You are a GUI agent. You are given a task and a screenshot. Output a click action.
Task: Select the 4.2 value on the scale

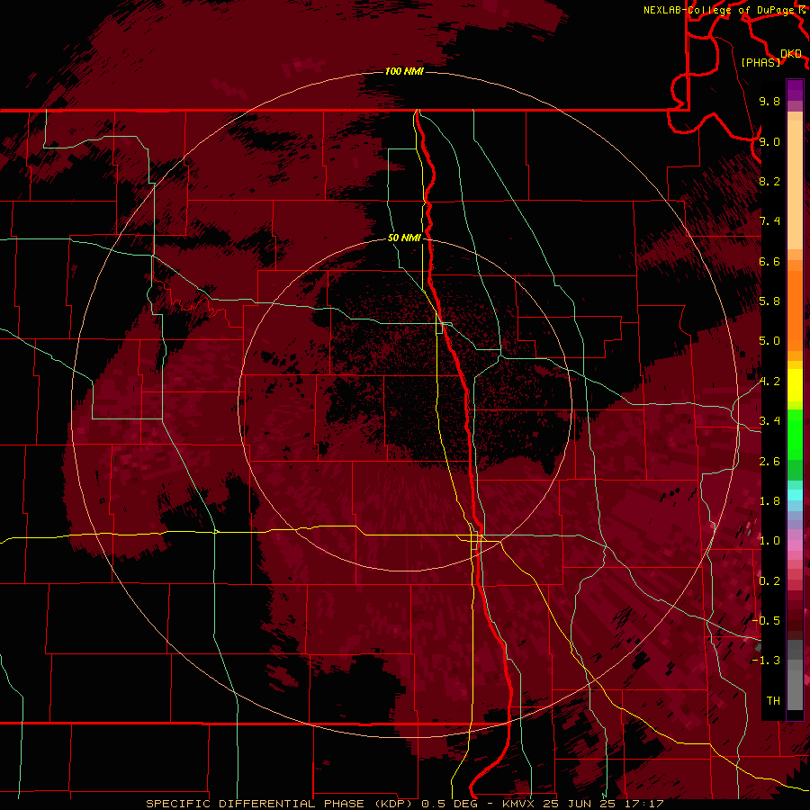coord(769,382)
